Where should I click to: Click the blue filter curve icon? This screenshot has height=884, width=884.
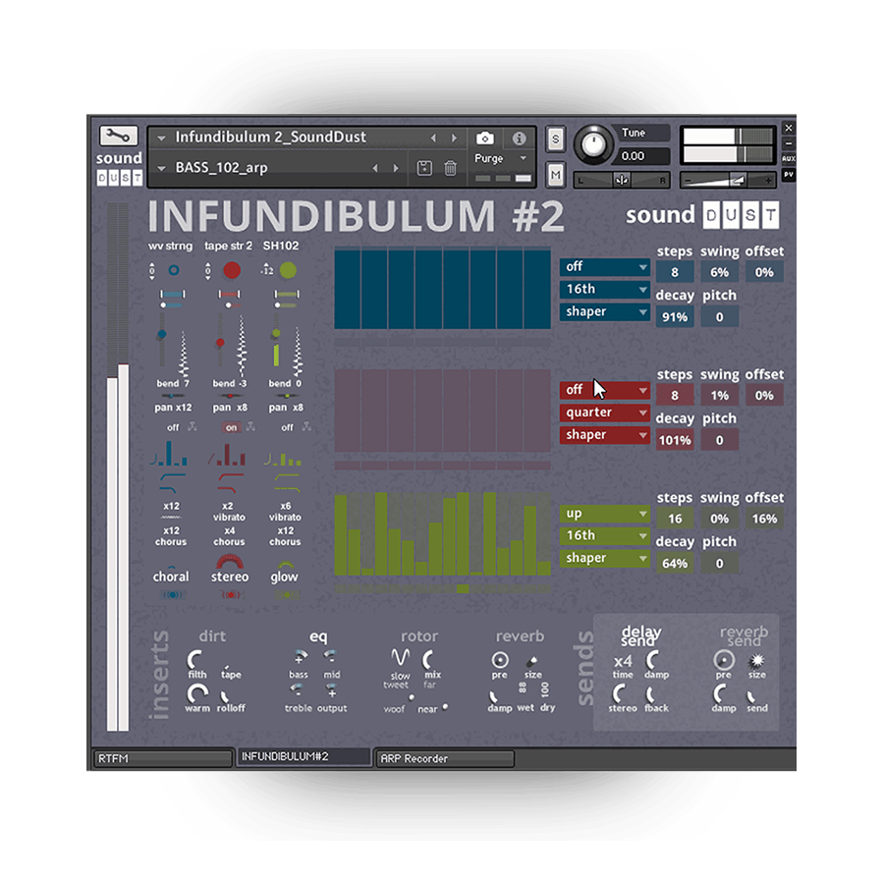click(x=171, y=482)
